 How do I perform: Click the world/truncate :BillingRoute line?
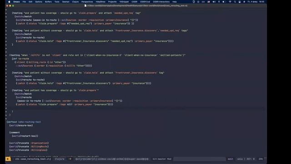pos(29,147)
